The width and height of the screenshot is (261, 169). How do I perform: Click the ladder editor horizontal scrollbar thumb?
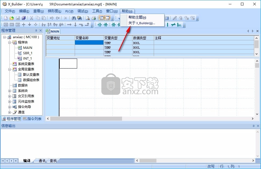click(x=86, y=118)
